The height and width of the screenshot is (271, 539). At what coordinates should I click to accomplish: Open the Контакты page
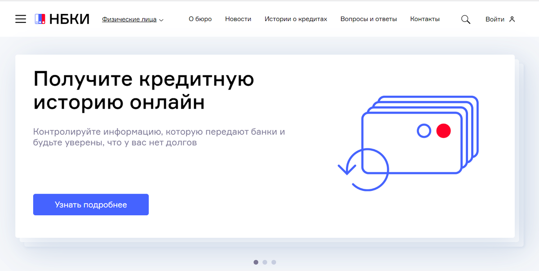[424, 19]
